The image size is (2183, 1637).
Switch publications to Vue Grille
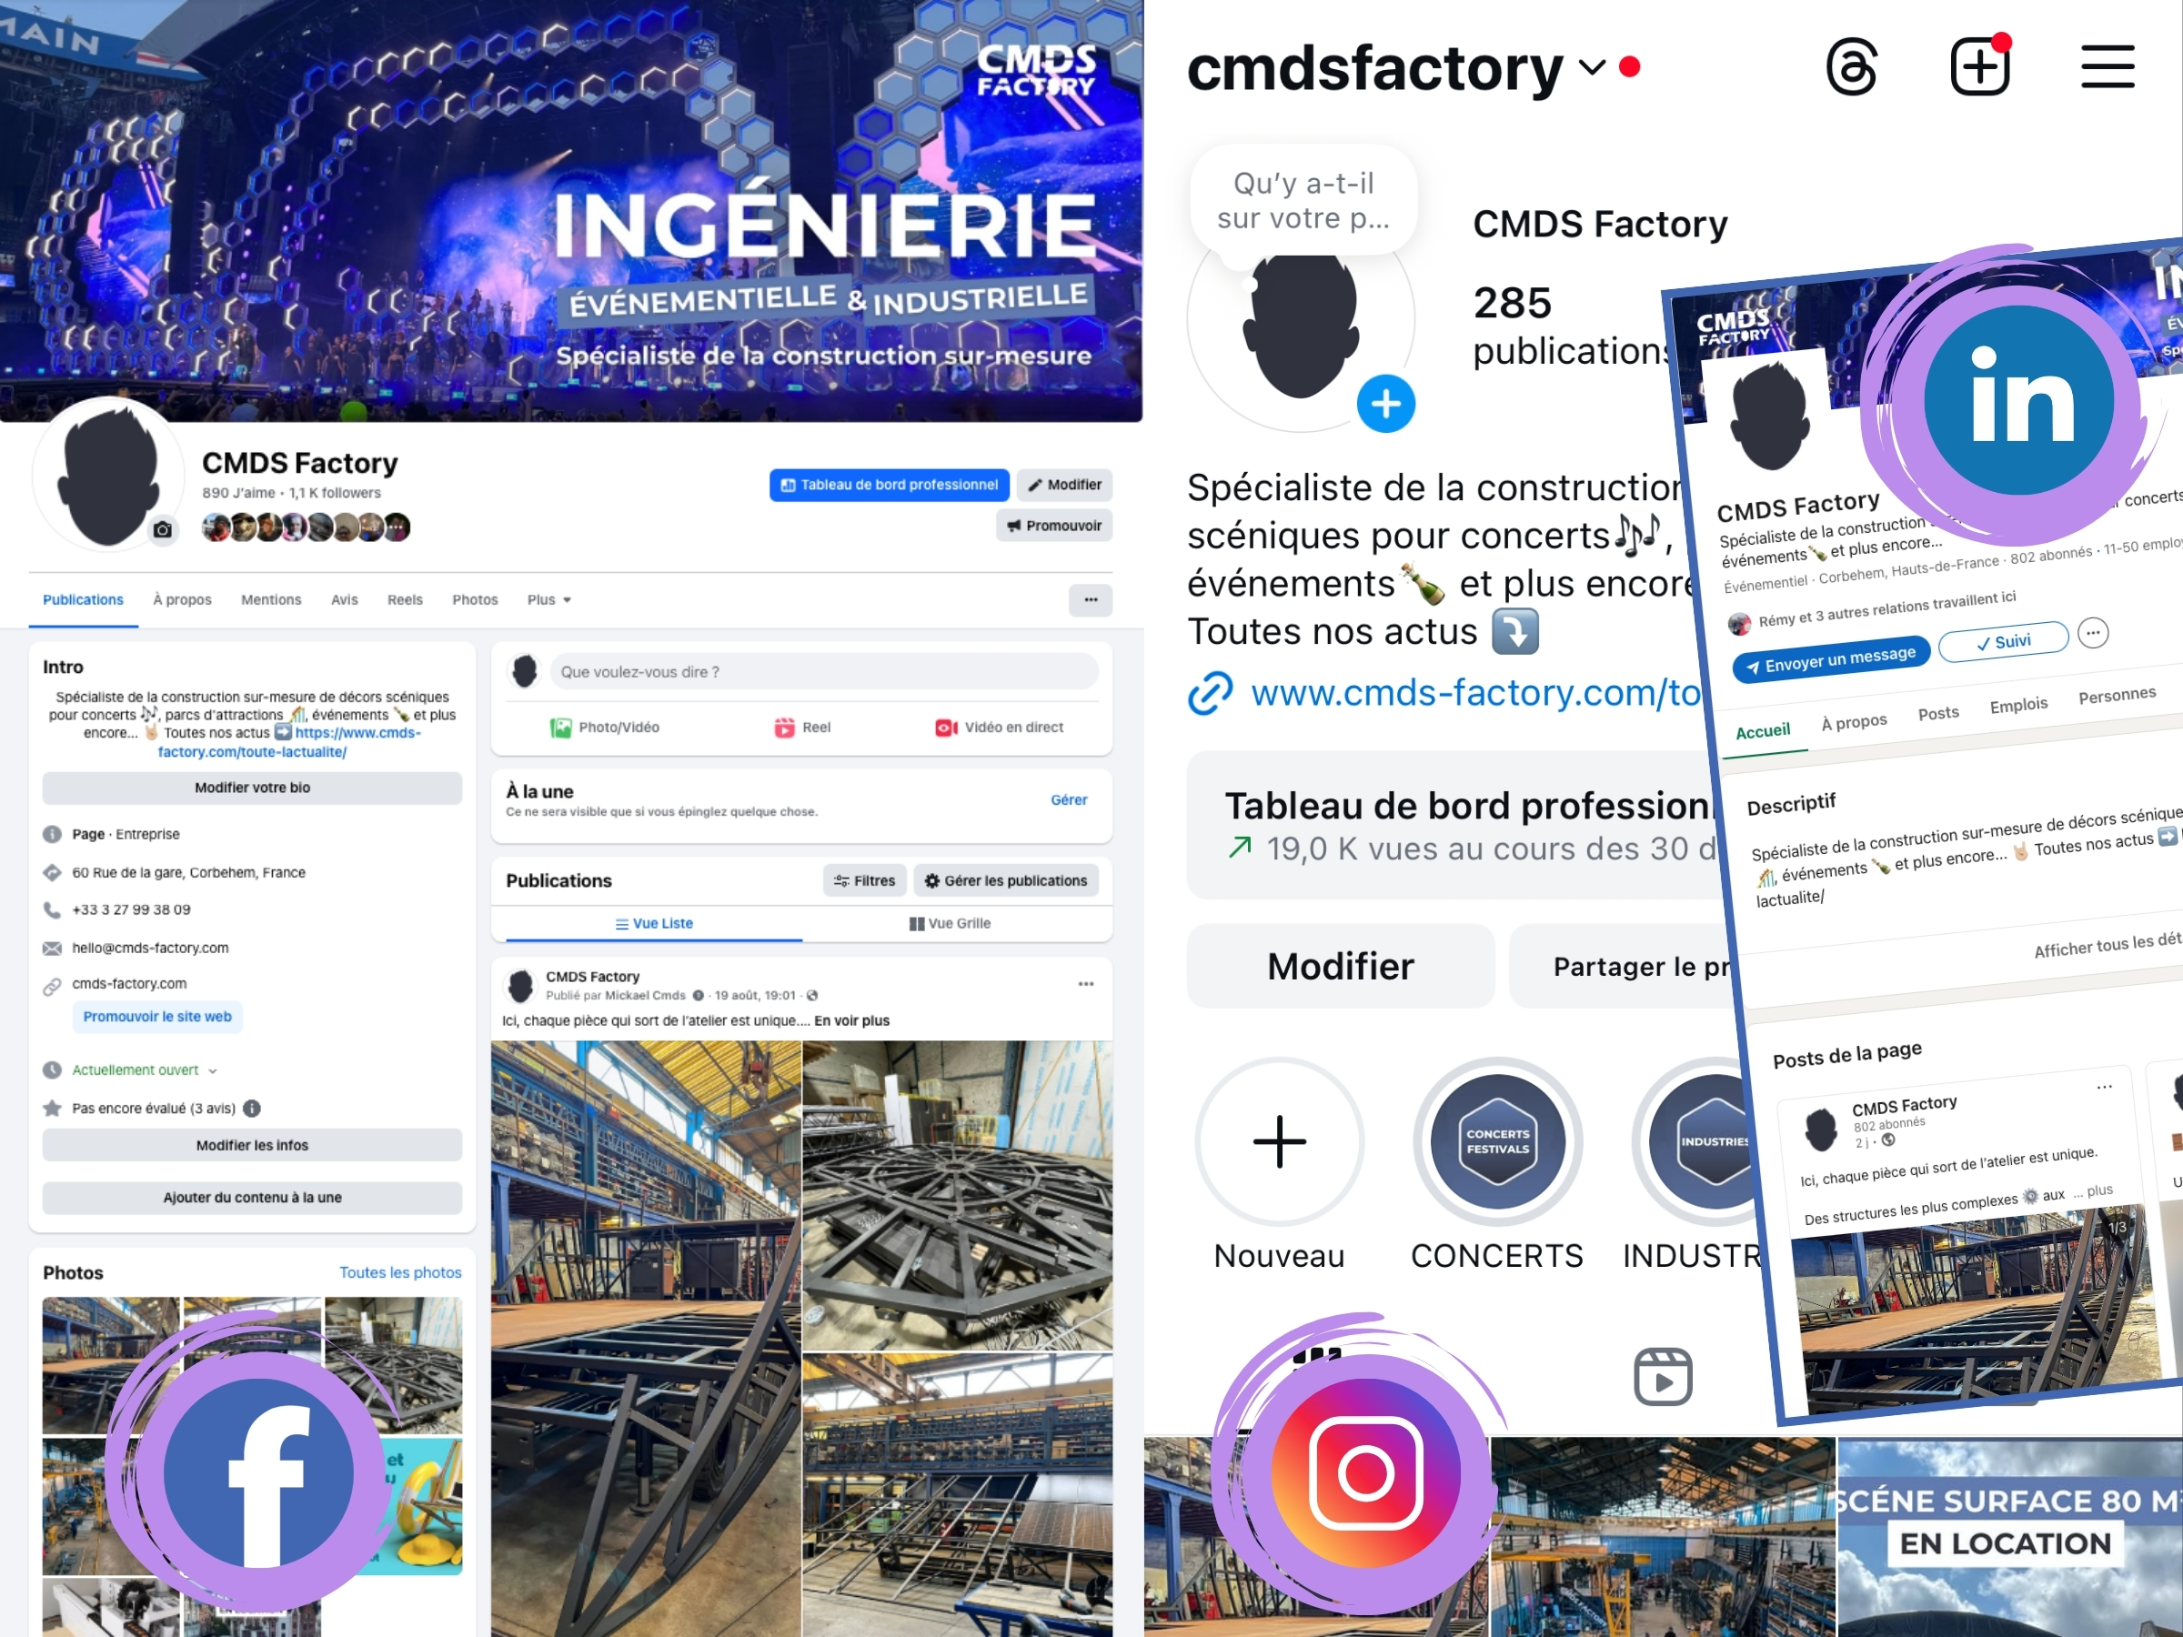(x=950, y=924)
